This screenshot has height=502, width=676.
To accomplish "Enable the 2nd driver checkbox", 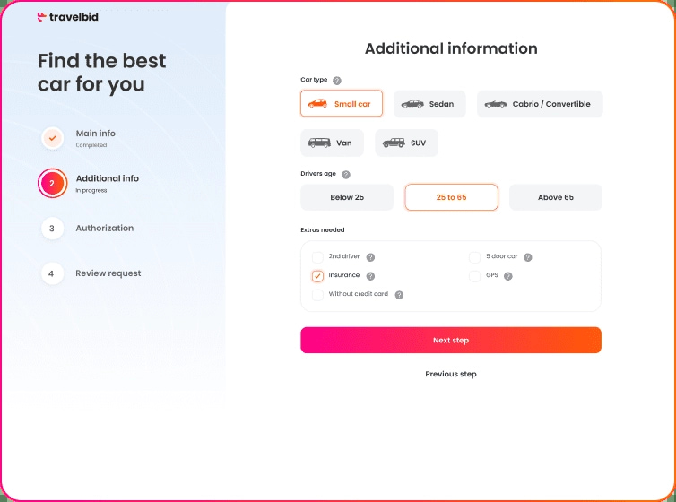I will click(317, 257).
